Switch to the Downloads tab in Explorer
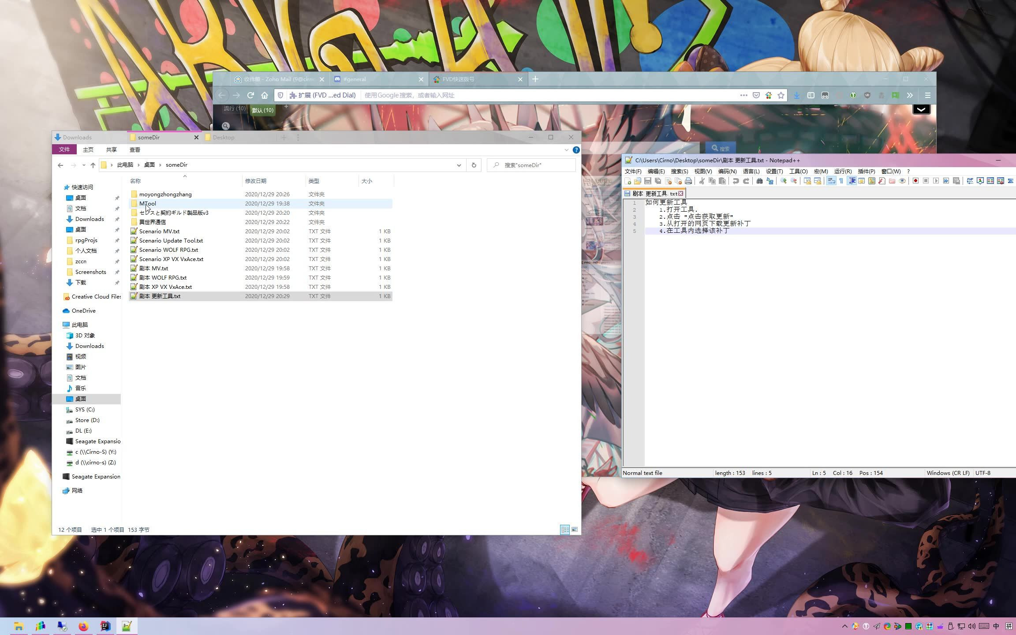 pos(77,137)
